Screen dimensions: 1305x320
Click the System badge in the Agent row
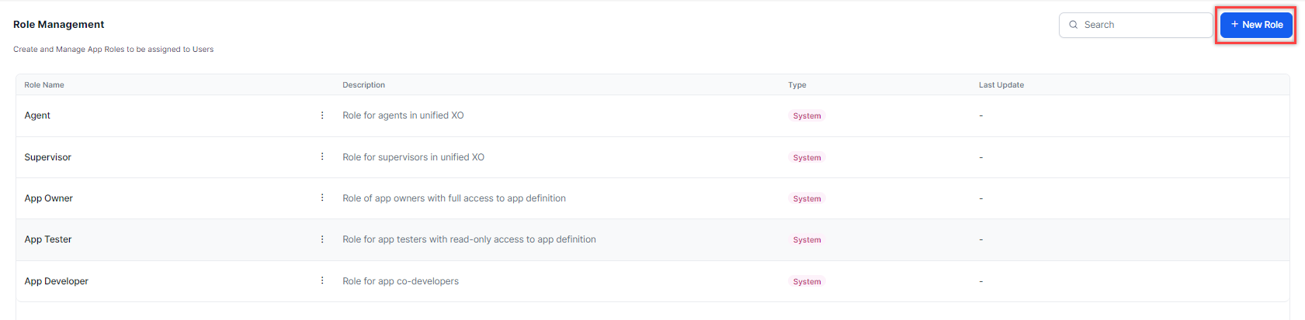click(x=807, y=116)
